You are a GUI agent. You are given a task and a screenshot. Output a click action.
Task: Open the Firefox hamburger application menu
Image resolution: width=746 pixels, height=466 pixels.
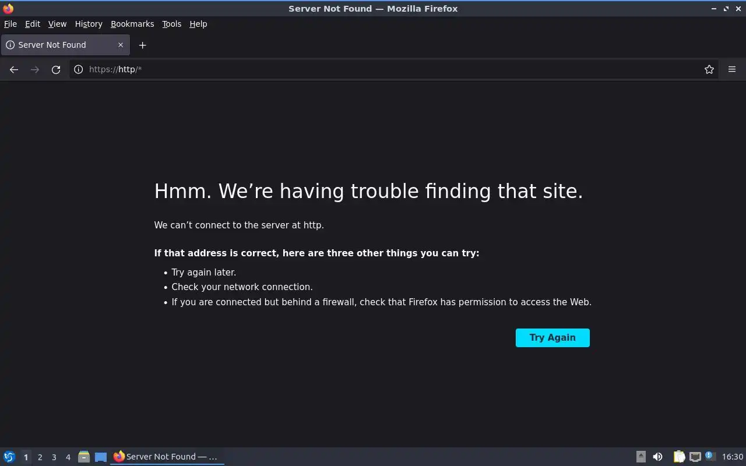coord(732,69)
